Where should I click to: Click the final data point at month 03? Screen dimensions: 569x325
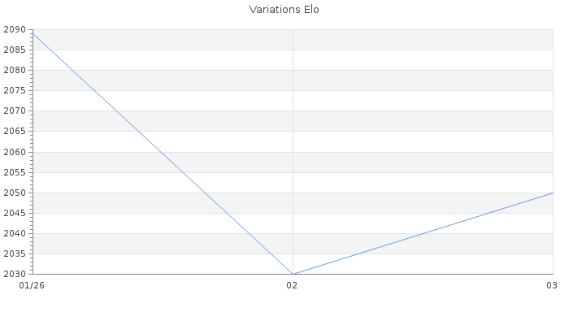pos(552,193)
